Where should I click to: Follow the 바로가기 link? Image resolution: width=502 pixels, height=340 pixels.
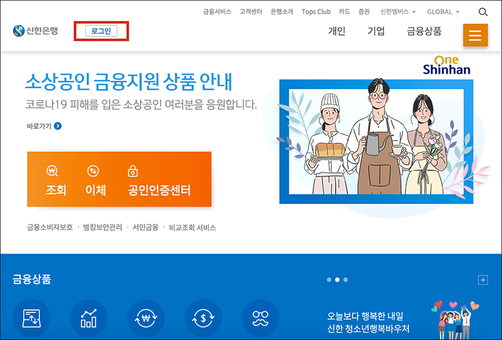coord(39,126)
